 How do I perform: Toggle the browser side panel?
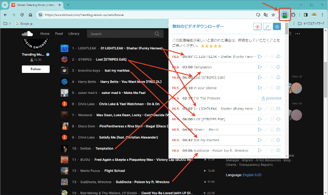[x=306, y=15]
